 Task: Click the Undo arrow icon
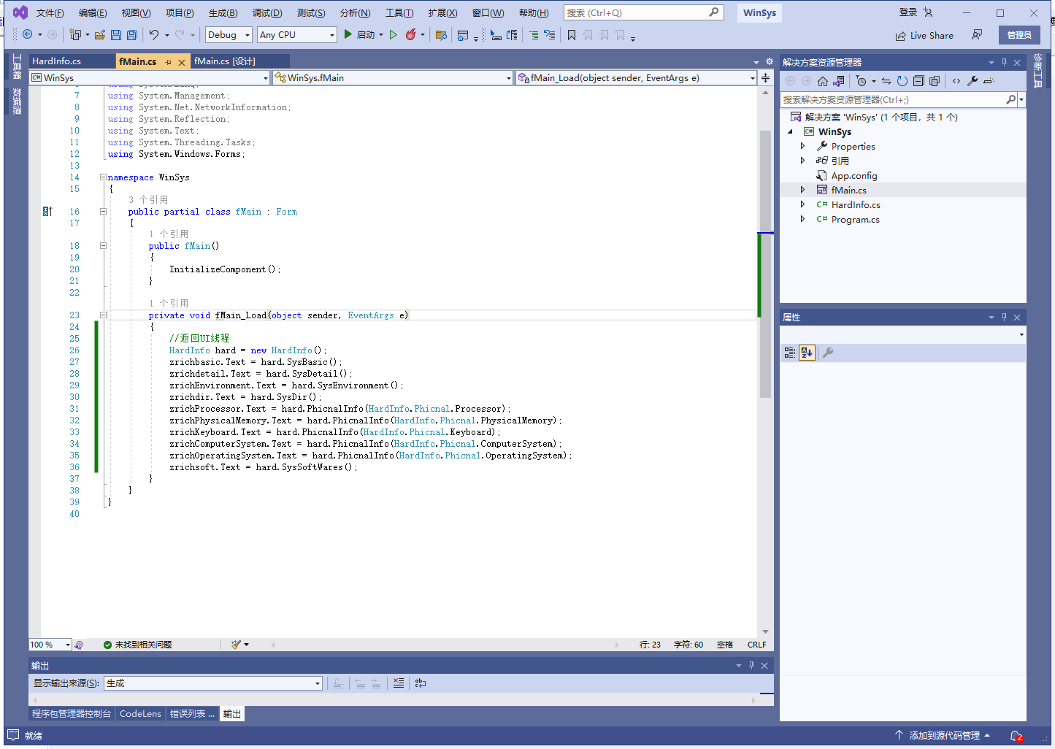[x=154, y=34]
